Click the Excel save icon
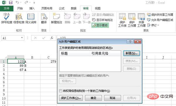The image size is (176, 106). tap(11, 2)
